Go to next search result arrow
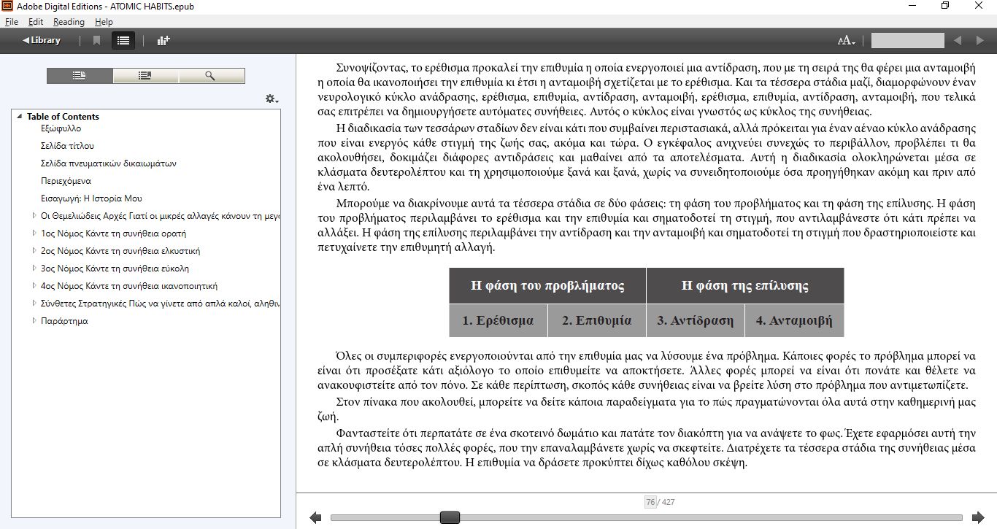Image resolution: width=997 pixels, height=529 pixels. pyautogui.click(x=979, y=41)
